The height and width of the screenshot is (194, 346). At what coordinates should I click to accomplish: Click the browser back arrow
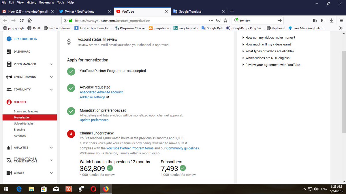click(5, 20)
